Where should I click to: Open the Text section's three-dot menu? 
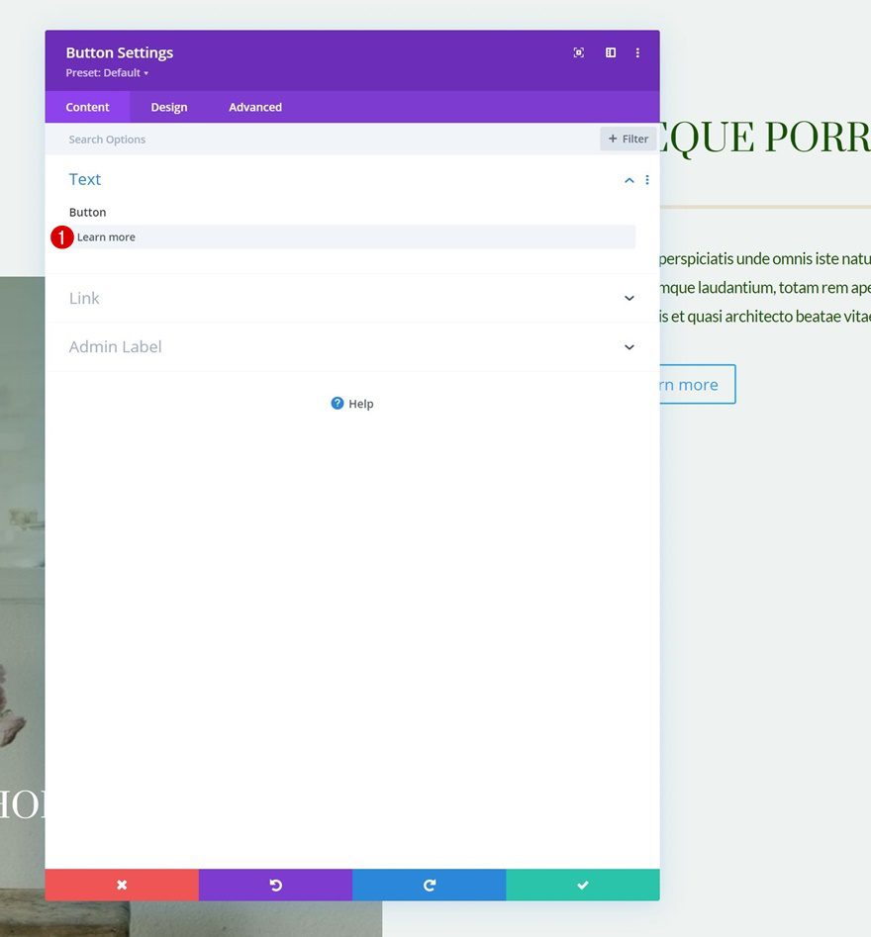[647, 179]
